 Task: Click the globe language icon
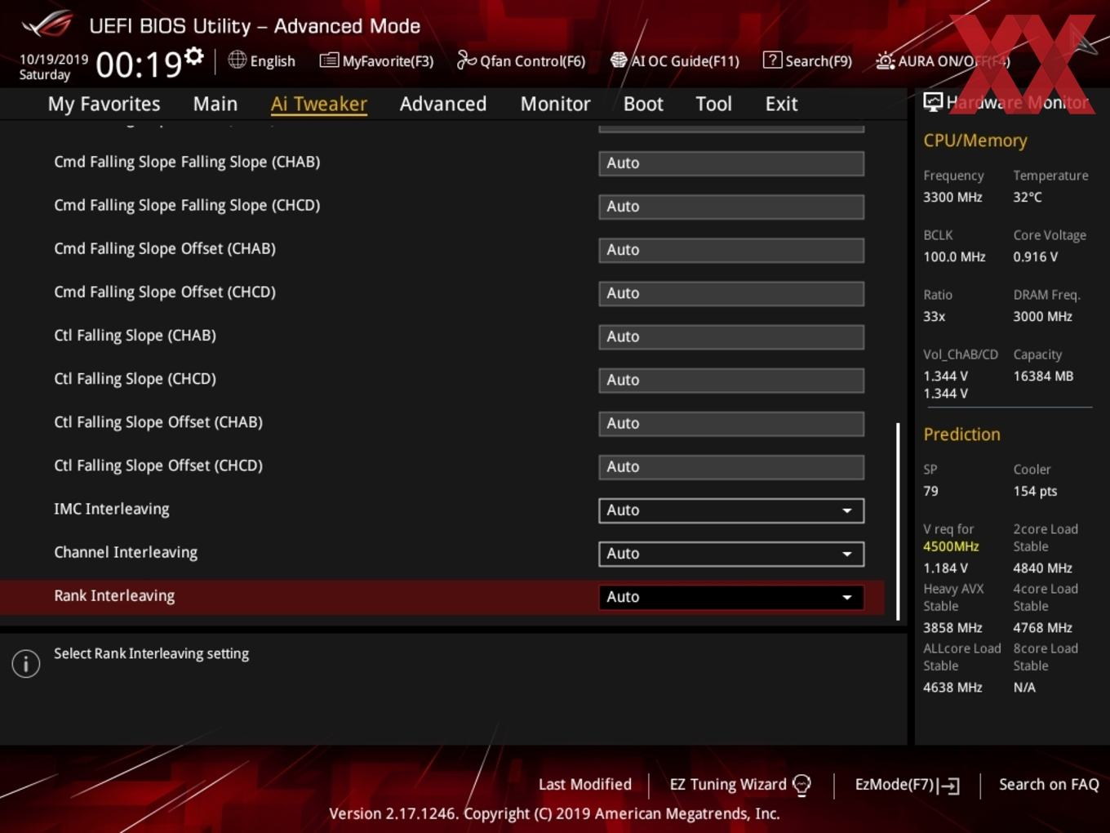point(237,60)
